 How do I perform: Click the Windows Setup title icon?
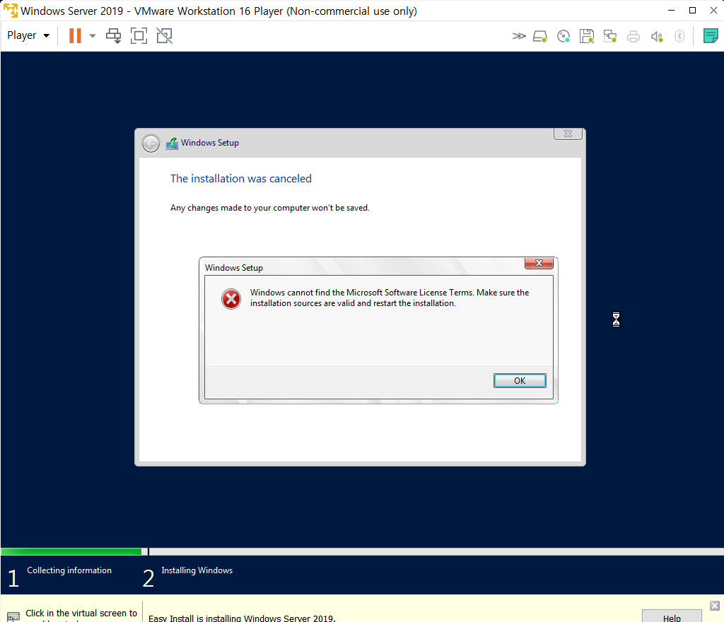pos(172,143)
